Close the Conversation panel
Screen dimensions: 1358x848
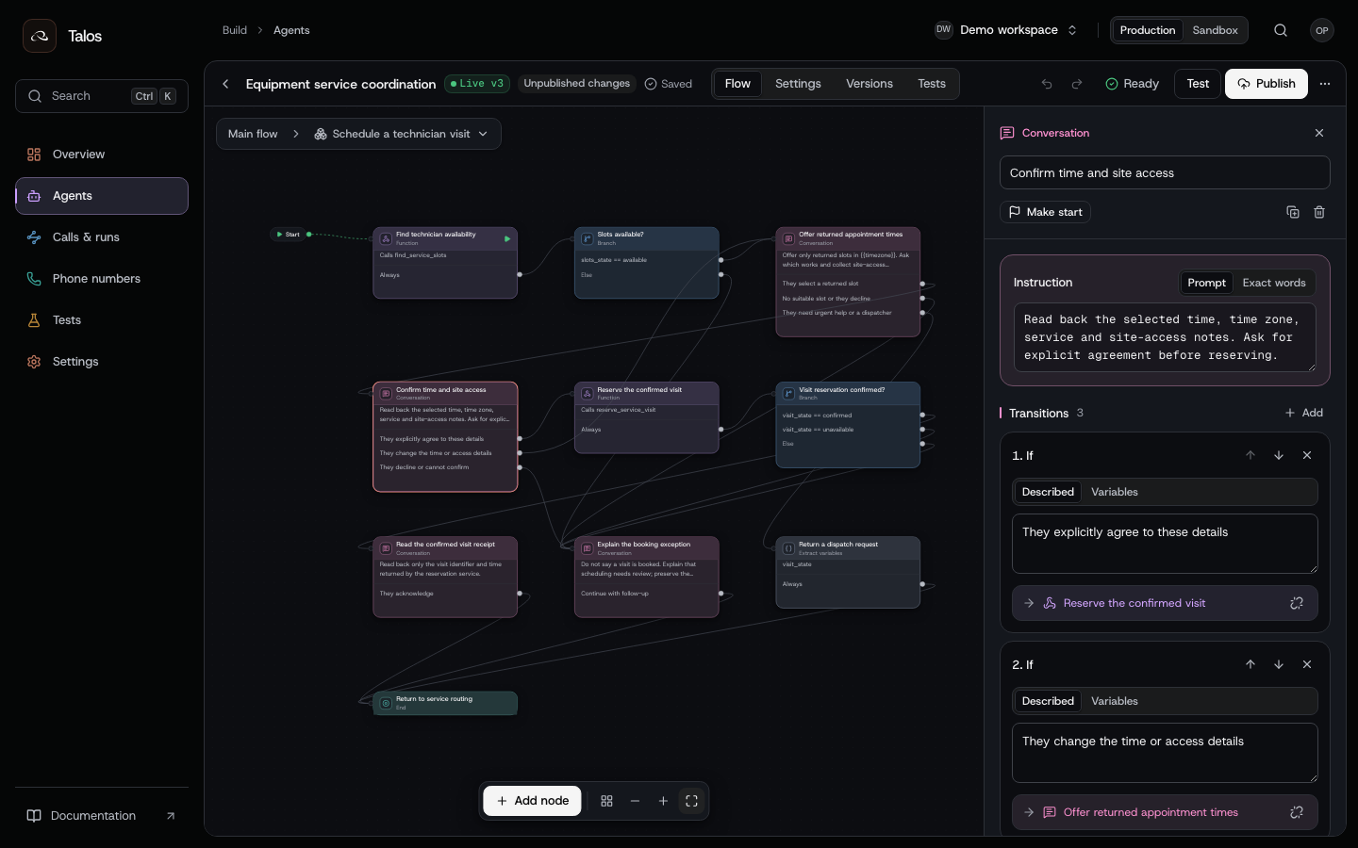(x=1319, y=133)
